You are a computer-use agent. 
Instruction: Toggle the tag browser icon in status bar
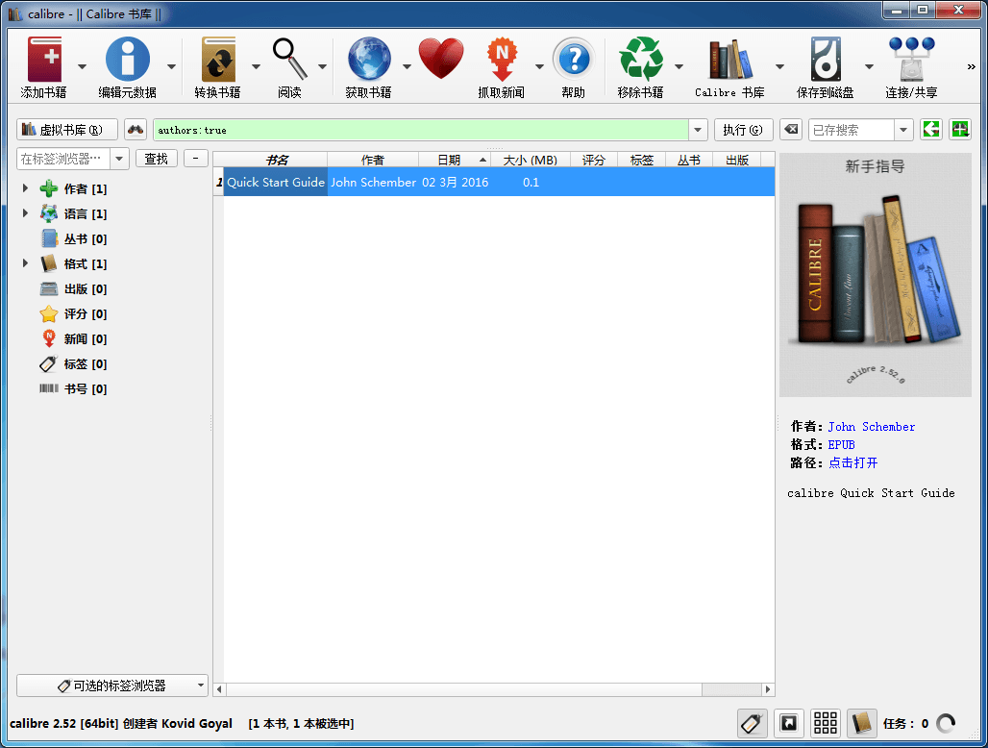753,723
